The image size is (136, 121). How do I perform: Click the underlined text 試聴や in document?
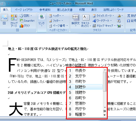[x=80, y=65]
